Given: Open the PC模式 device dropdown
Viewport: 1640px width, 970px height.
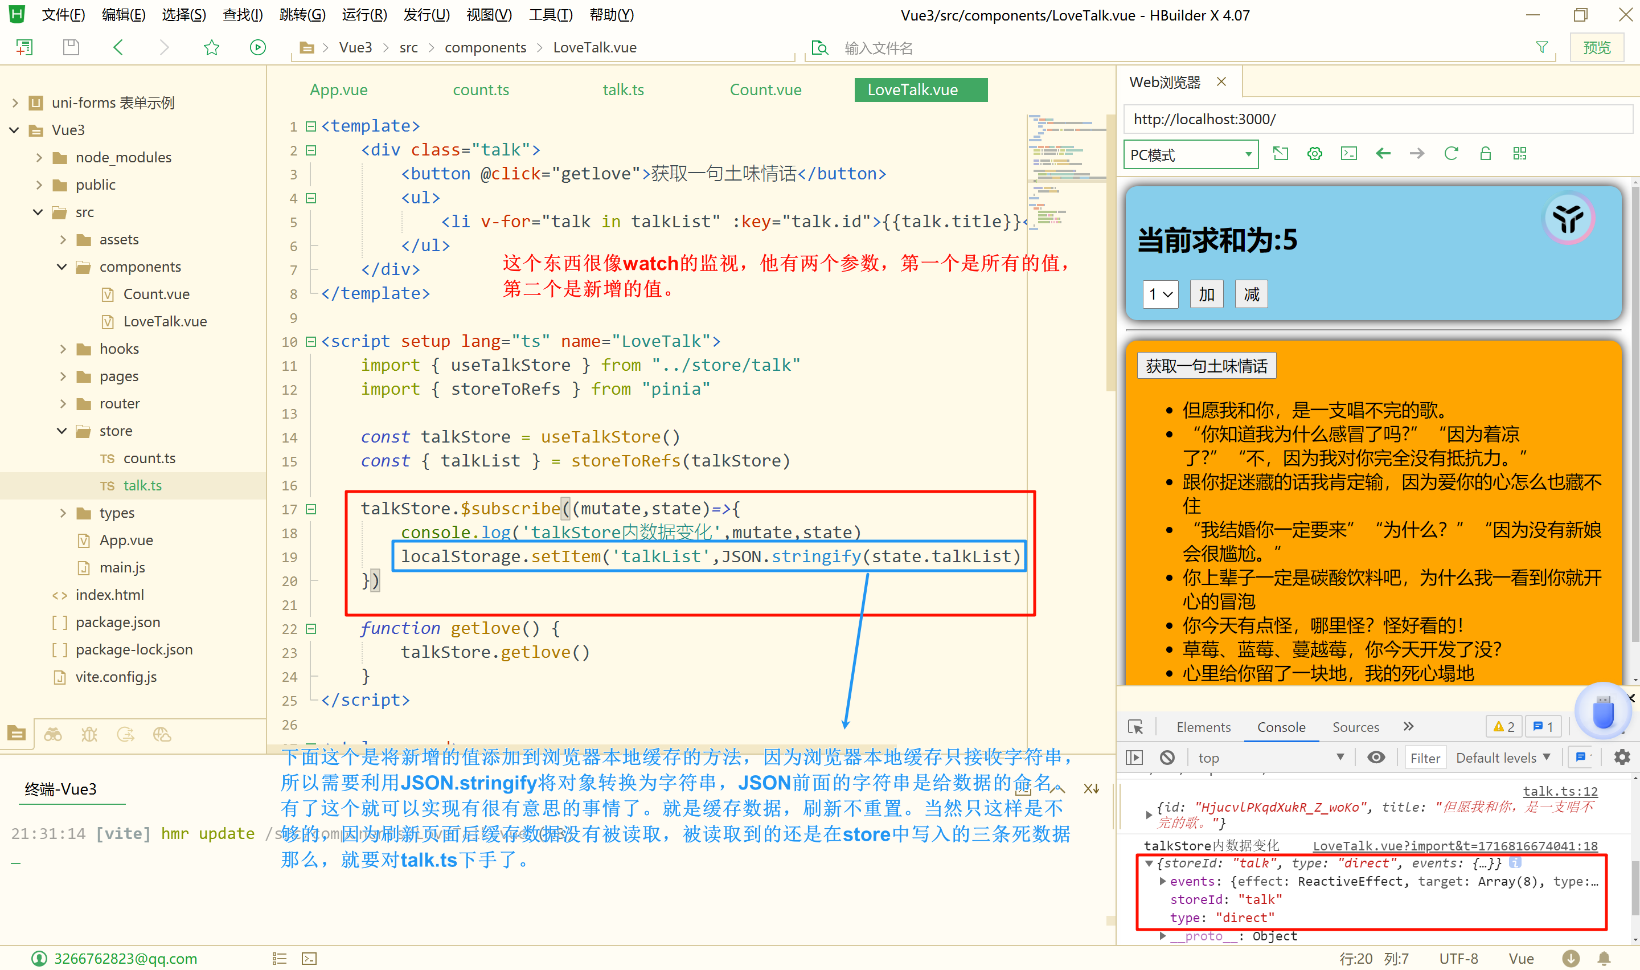Looking at the screenshot, I should pyautogui.click(x=1191, y=155).
